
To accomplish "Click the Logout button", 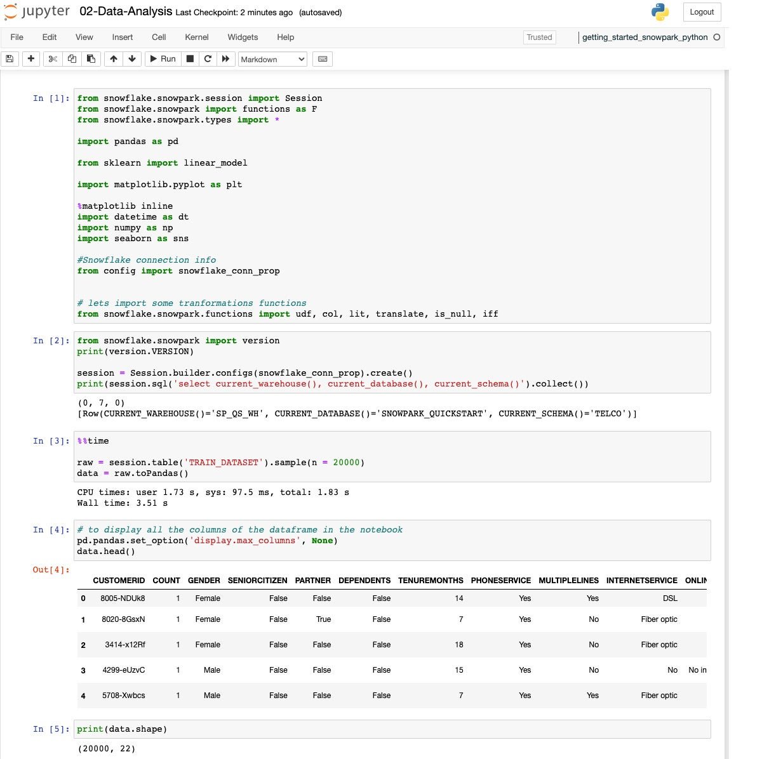I will tap(702, 12).
